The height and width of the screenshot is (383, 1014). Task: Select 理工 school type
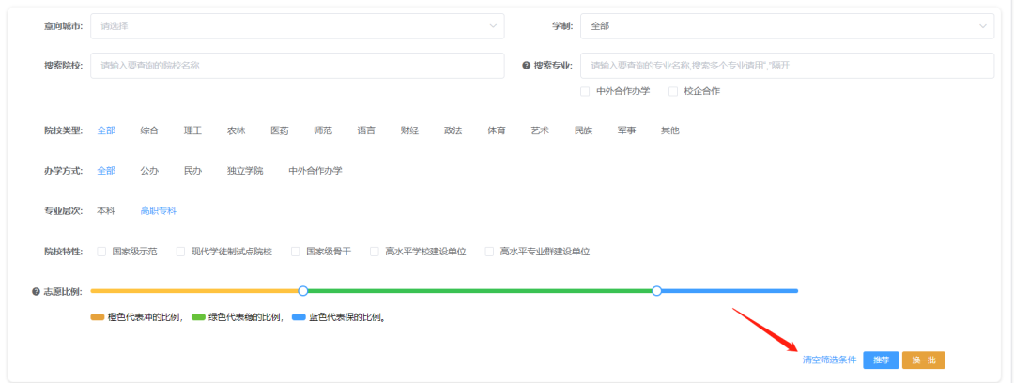[x=192, y=130]
